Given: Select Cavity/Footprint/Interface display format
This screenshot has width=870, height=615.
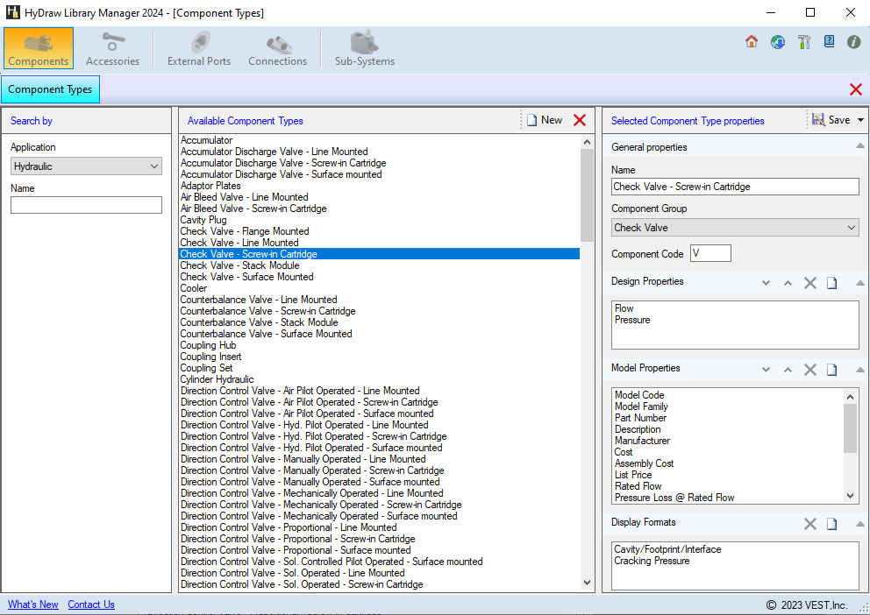Looking at the screenshot, I should pyautogui.click(x=668, y=549).
